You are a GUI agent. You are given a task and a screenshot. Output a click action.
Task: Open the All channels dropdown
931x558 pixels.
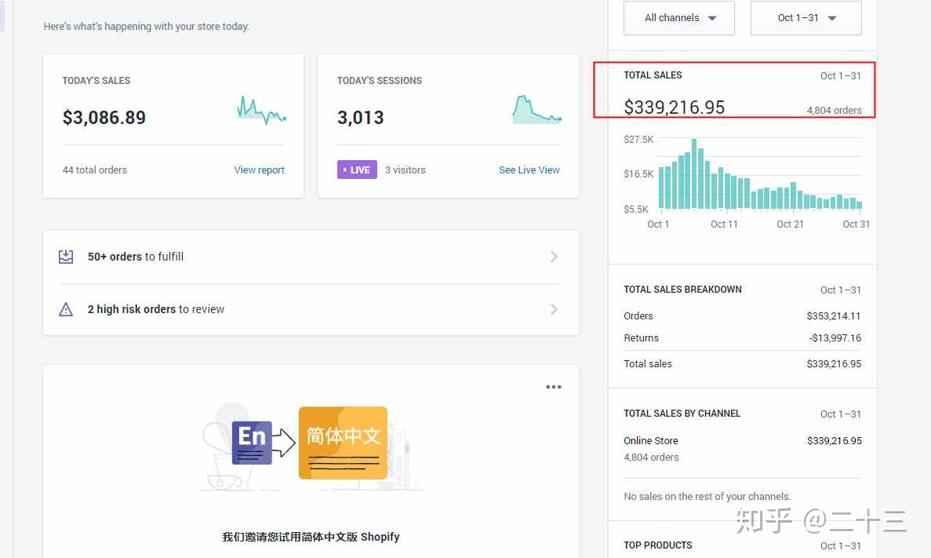tap(678, 18)
